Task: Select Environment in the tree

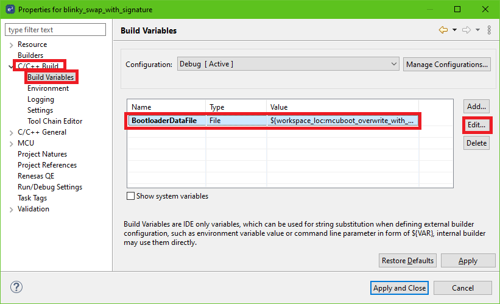Action: [x=48, y=88]
